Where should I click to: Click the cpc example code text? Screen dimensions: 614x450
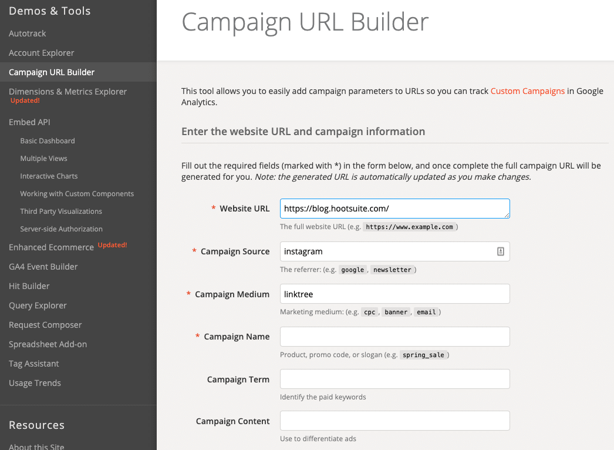(369, 312)
